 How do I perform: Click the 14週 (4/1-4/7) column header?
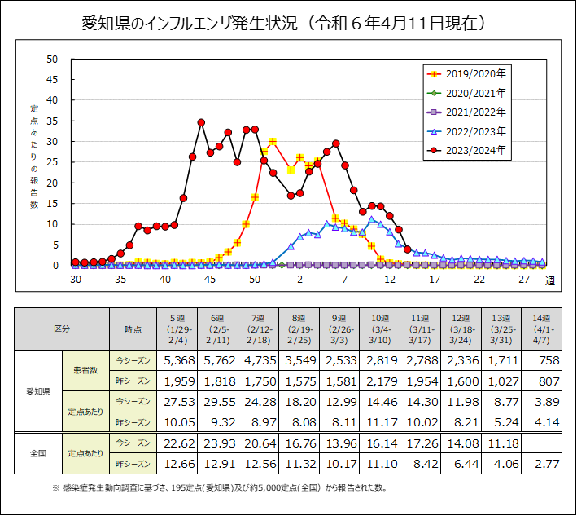tap(542, 329)
